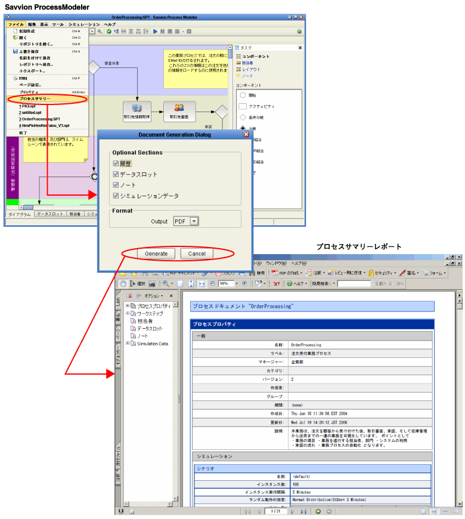
Task: Click the 取引先情報取得 activity node in the diagram
Action: pyautogui.click(x=137, y=112)
